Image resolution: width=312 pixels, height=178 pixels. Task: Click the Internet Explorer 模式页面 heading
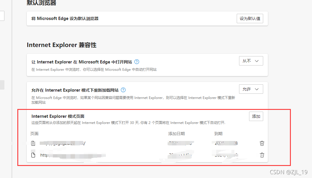tap(58, 116)
